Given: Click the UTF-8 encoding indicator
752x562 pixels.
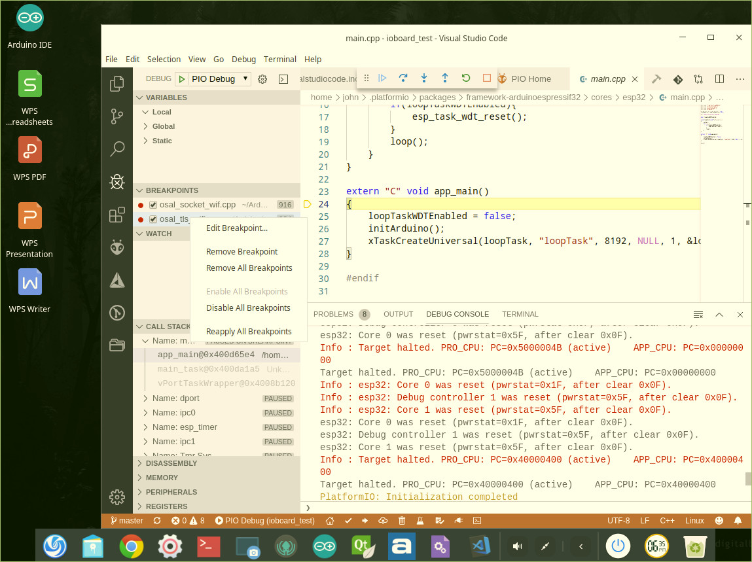Looking at the screenshot, I should pos(618,521).
